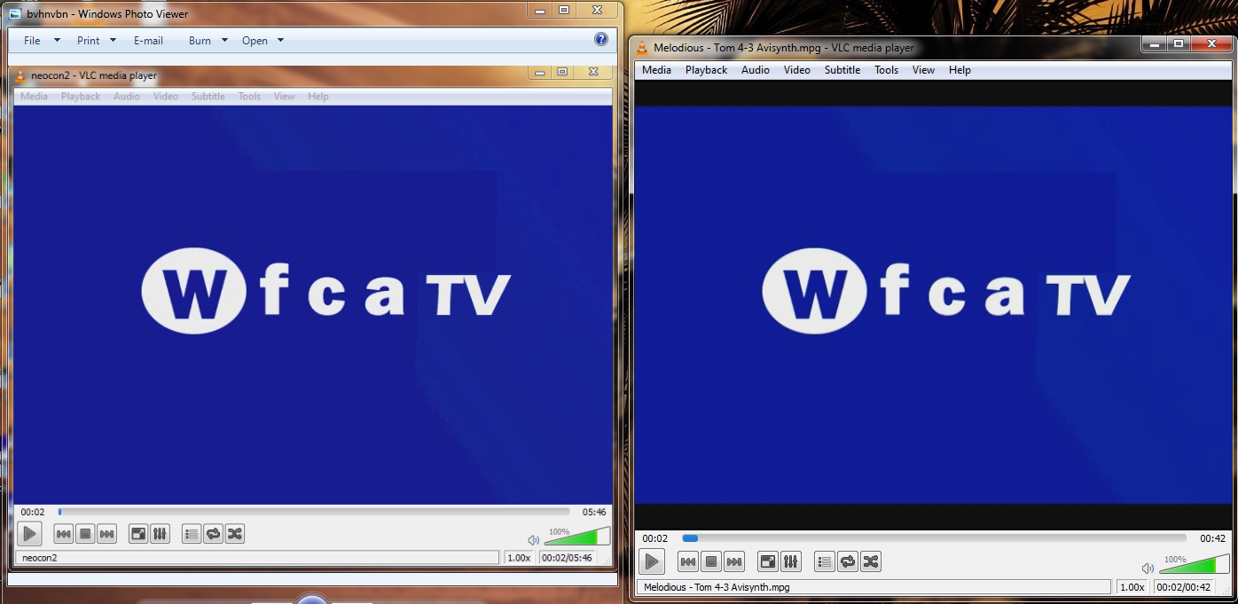Click loop button in neocon2 VLC image

(213, 534)
